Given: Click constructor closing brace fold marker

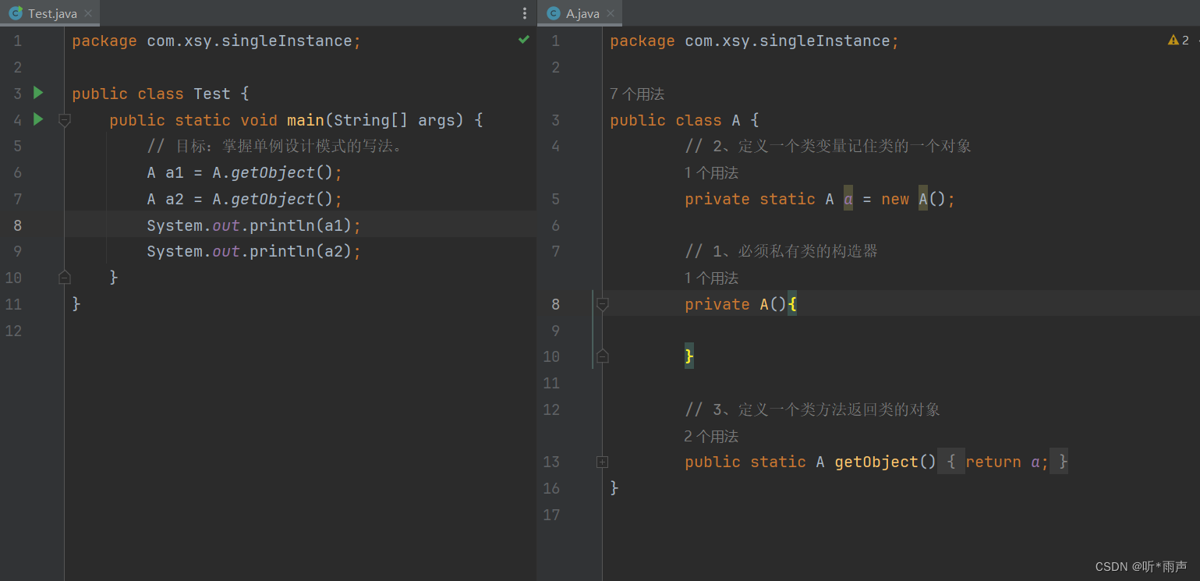Looking at the screenshot, I should (x=602, y=356).
